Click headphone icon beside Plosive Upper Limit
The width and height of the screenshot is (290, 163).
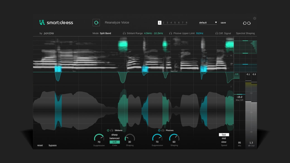[170, 33]
